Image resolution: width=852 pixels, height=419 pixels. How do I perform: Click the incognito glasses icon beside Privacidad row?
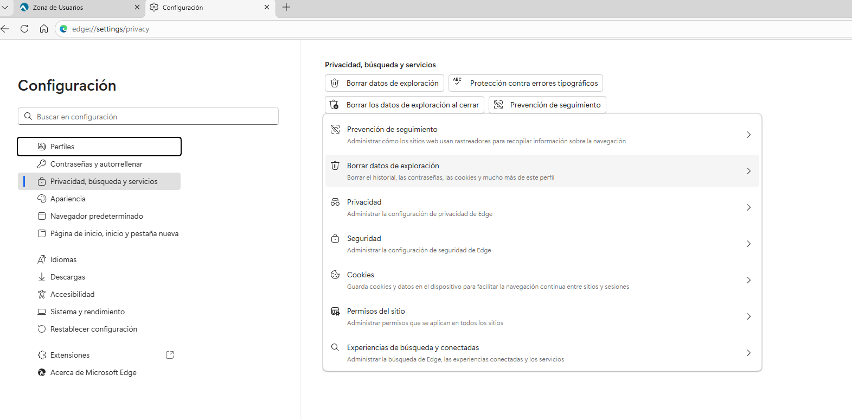tap(335, 202)
